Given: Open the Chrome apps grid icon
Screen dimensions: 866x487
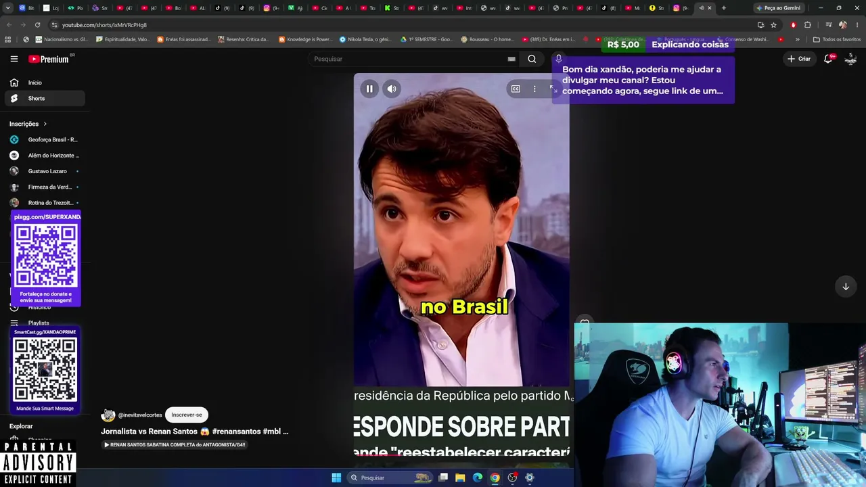Looking at the screenshot, I should click(x=8, y=39).
